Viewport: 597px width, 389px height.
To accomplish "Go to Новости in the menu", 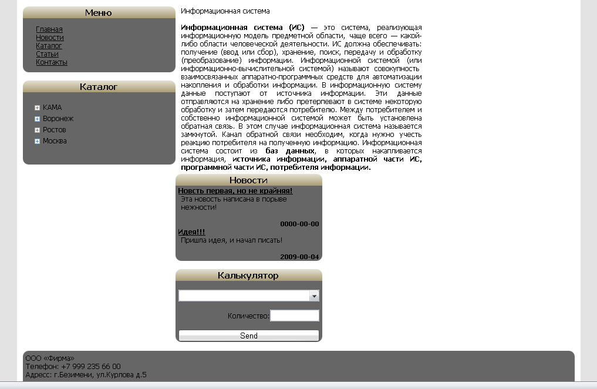I will [x=50, y=38].
